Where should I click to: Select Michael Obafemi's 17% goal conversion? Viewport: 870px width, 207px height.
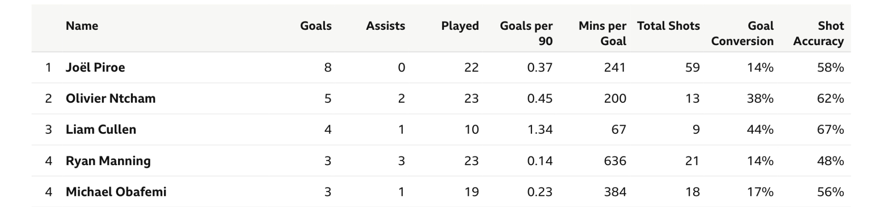tap(760, 192)
